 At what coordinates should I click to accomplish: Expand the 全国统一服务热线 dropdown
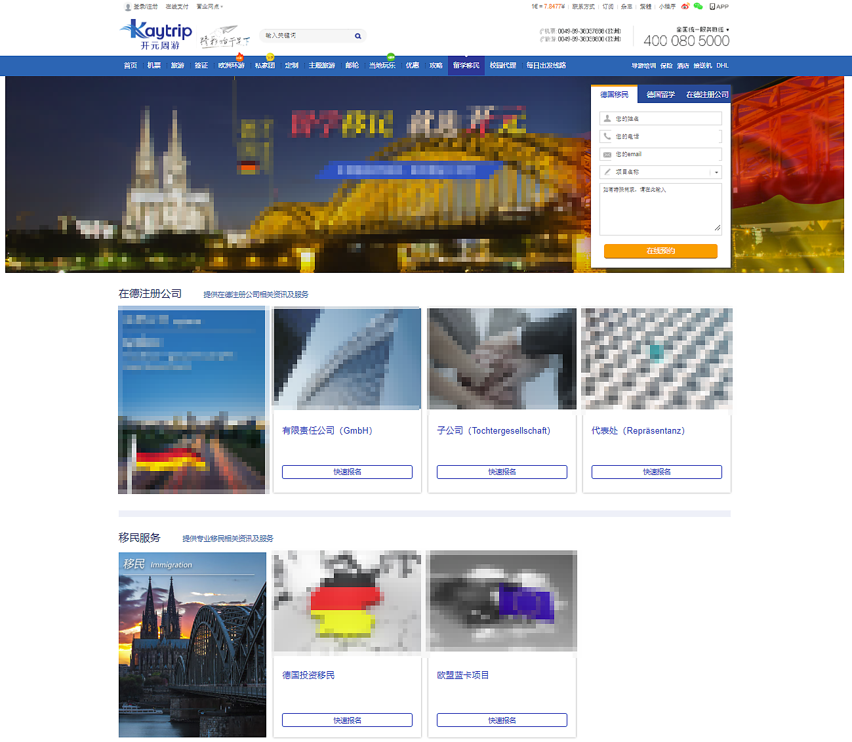pyautogui.click(x=727, y=30)
